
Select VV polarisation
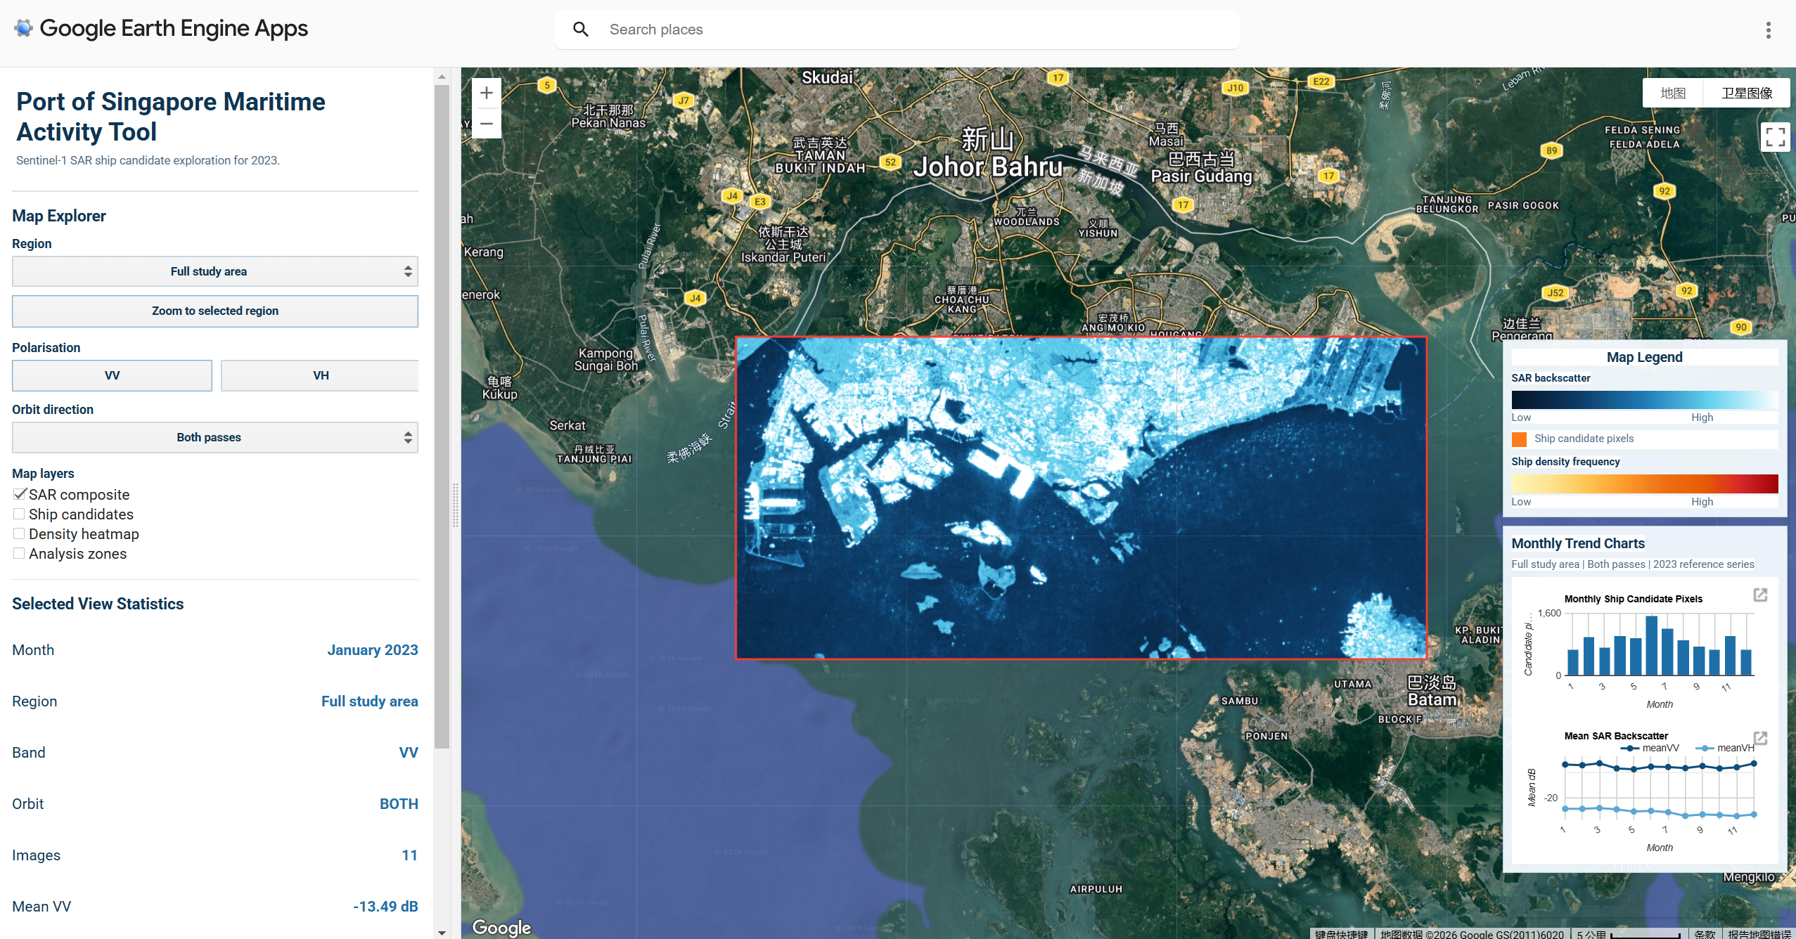pyautogui.click(x=112, y=375)
